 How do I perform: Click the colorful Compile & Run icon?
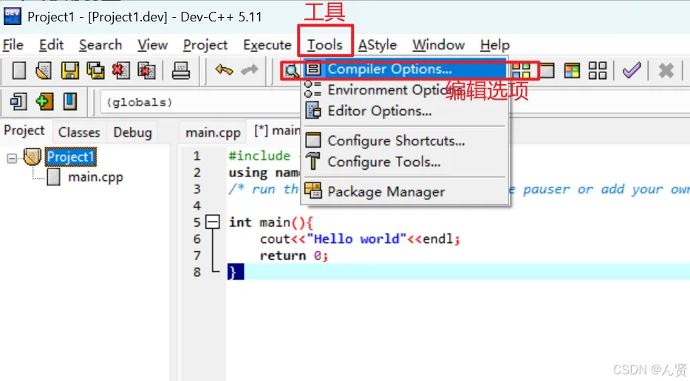pyautogui.click(x=572, y=70)
